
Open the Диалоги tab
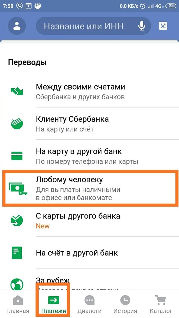89,304
